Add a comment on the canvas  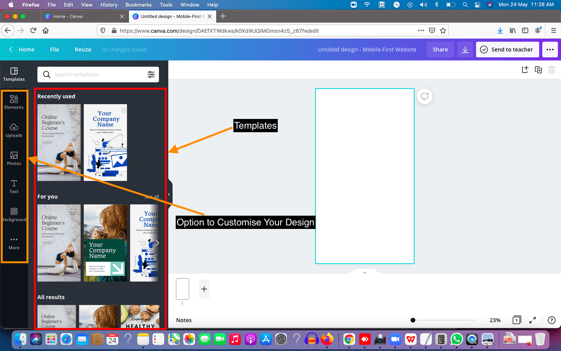[x=424, y=96]
